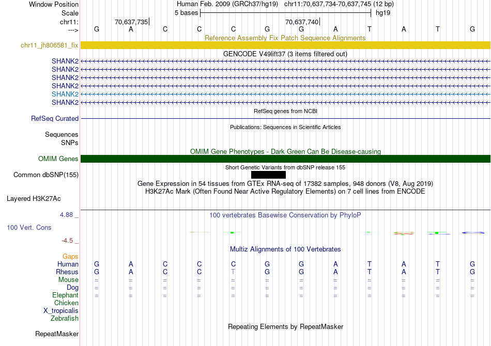Image resolution: width=491 pixels, height=346 pixels.
Task: Open the GTEx Gene Expression in 54 tissues title
Action: [x=285, y=184]
